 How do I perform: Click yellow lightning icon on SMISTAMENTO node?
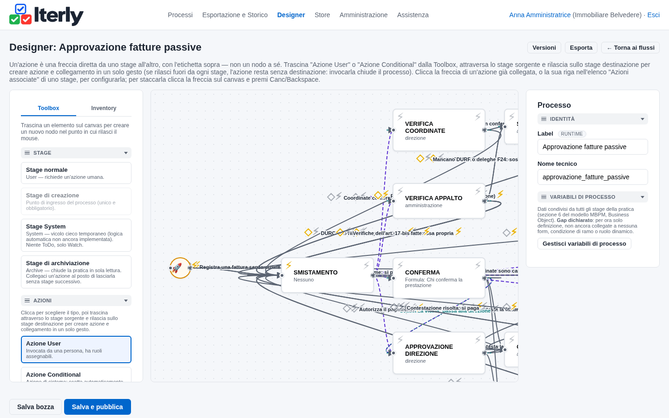[x=289, y=265]
